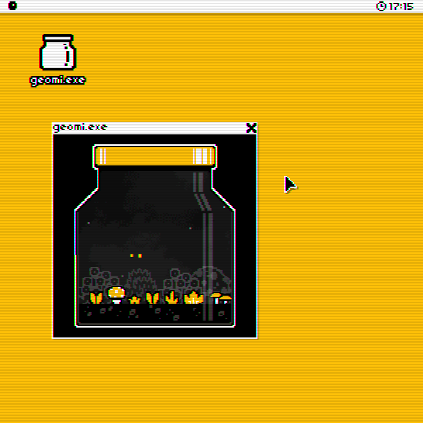
Task: Click the round spotted mushroom in the jar
Action: (117, 295)
